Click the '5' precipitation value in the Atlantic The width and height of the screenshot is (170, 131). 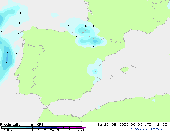pos(8,52)
